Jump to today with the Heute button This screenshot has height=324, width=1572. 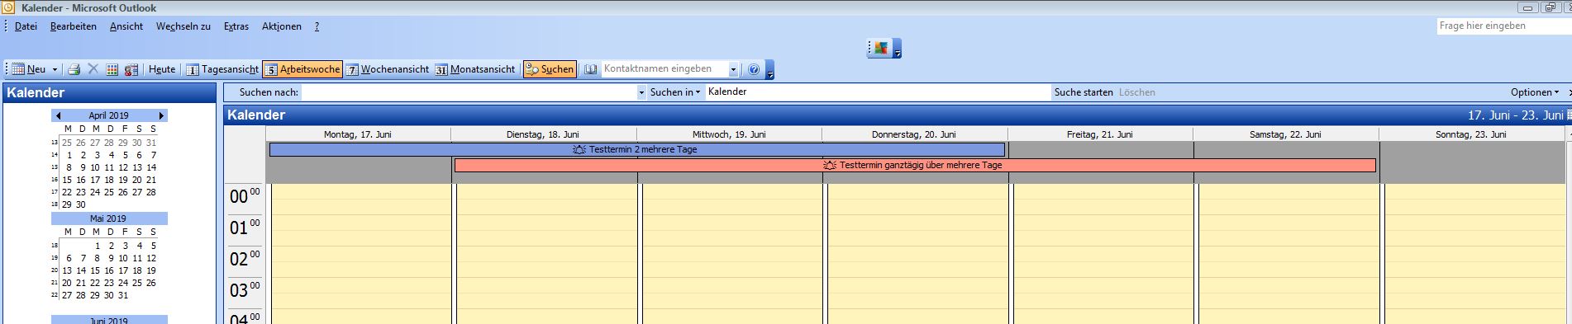point(162,69)
